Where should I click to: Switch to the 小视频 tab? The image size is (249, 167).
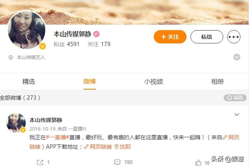[x=153, y=81]
